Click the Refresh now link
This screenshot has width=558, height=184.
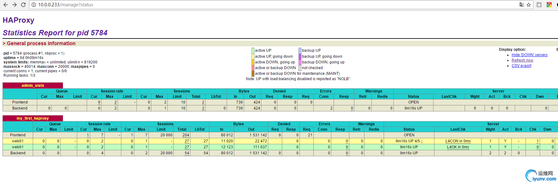[x=522, y=60]
